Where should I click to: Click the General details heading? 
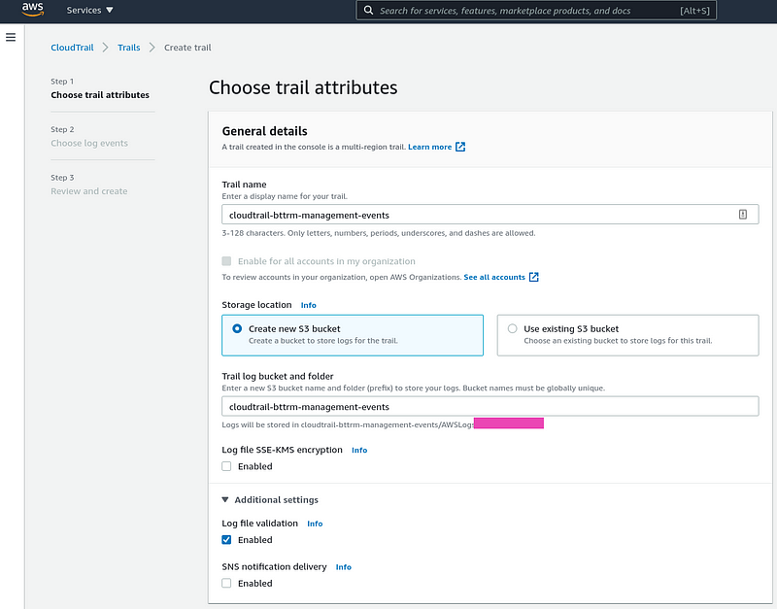point(264,131)
